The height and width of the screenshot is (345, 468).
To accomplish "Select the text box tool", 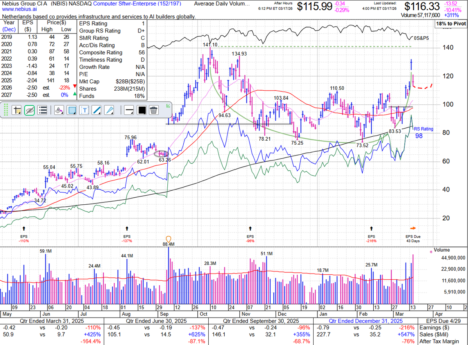I will tap(85, 110).
